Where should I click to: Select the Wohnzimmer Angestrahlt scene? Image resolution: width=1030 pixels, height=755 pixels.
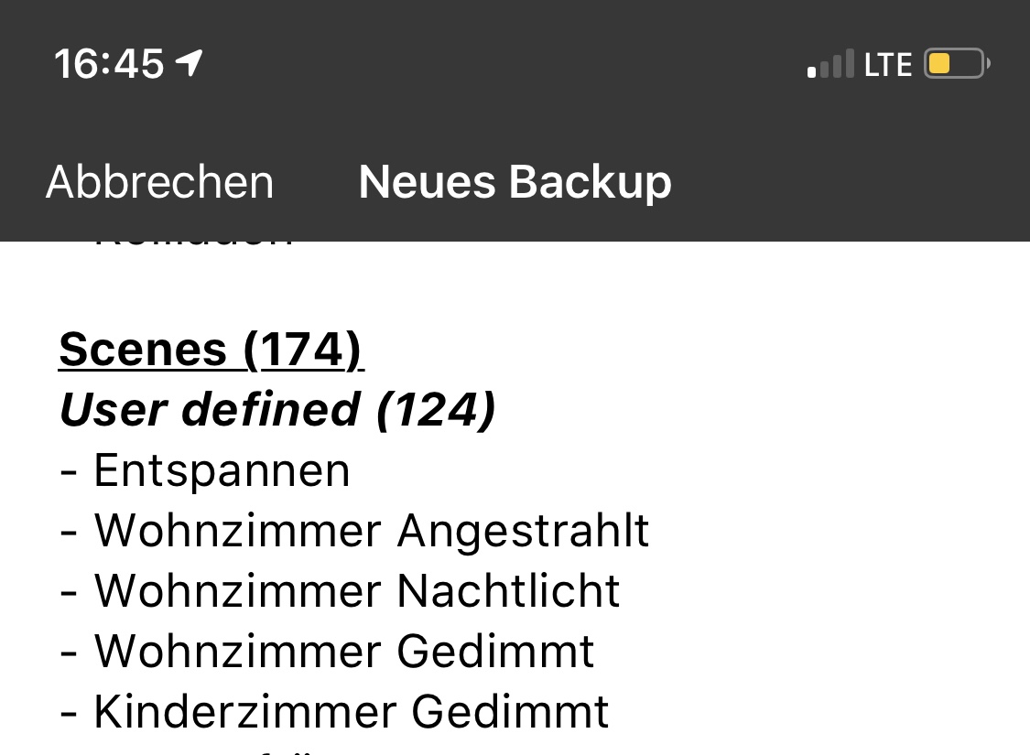coord(371,531)
